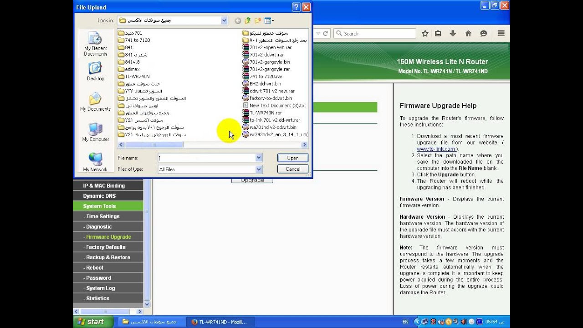Select the edimax folder
583x328 pixels.
pyautogui.click(x=129, y=69)
